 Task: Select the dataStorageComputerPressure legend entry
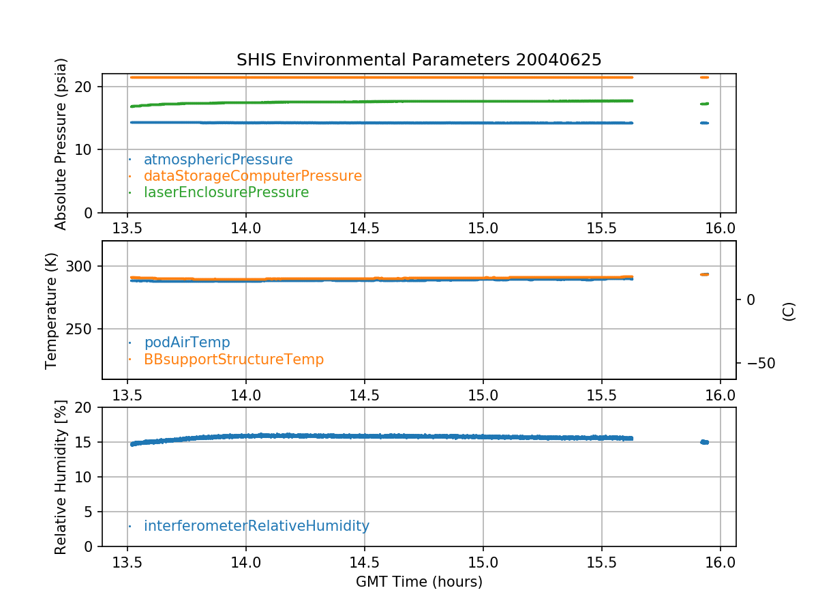(x=252, y=176)
